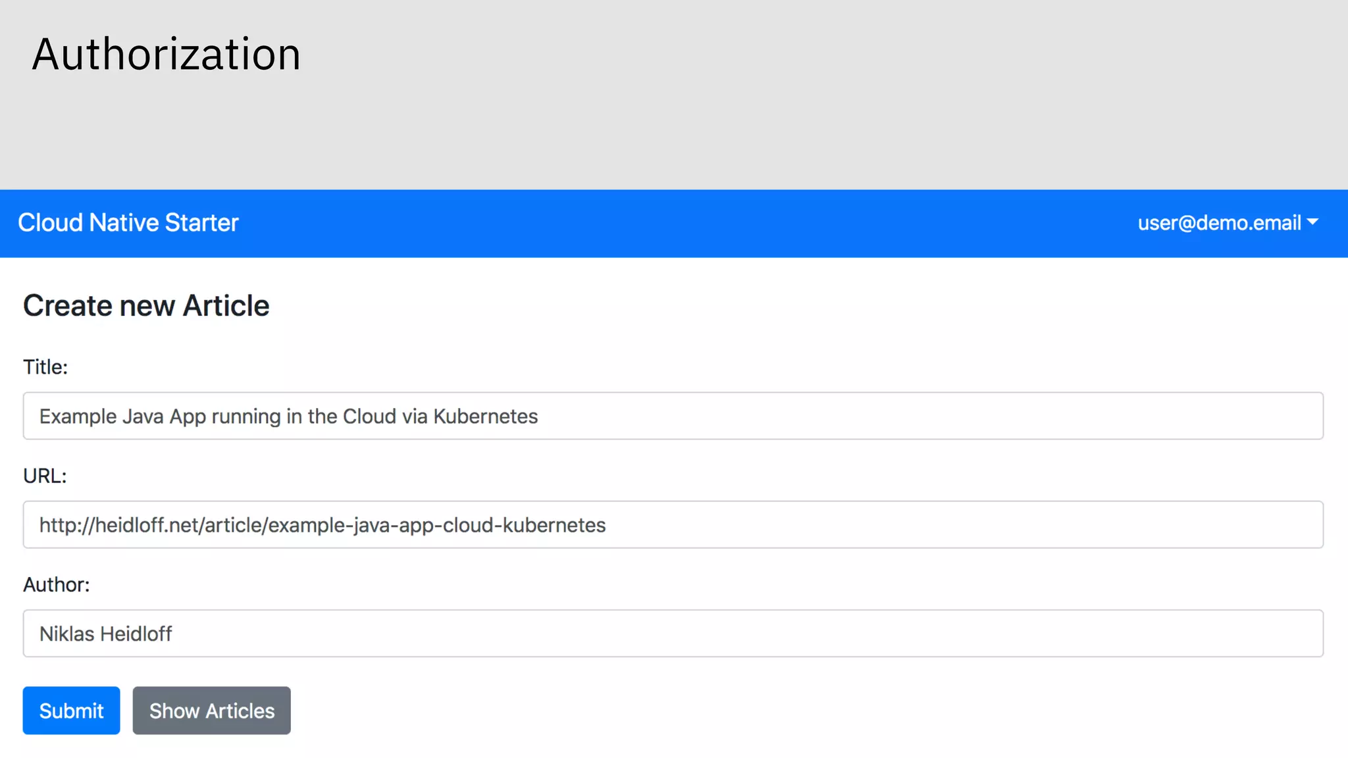Click the "Create new Article" heading

click(146, 306)
